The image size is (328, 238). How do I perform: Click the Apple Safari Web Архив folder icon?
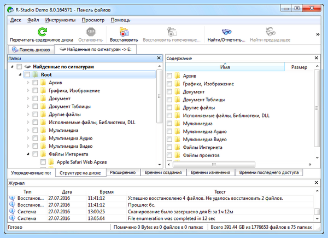[51, 162]
